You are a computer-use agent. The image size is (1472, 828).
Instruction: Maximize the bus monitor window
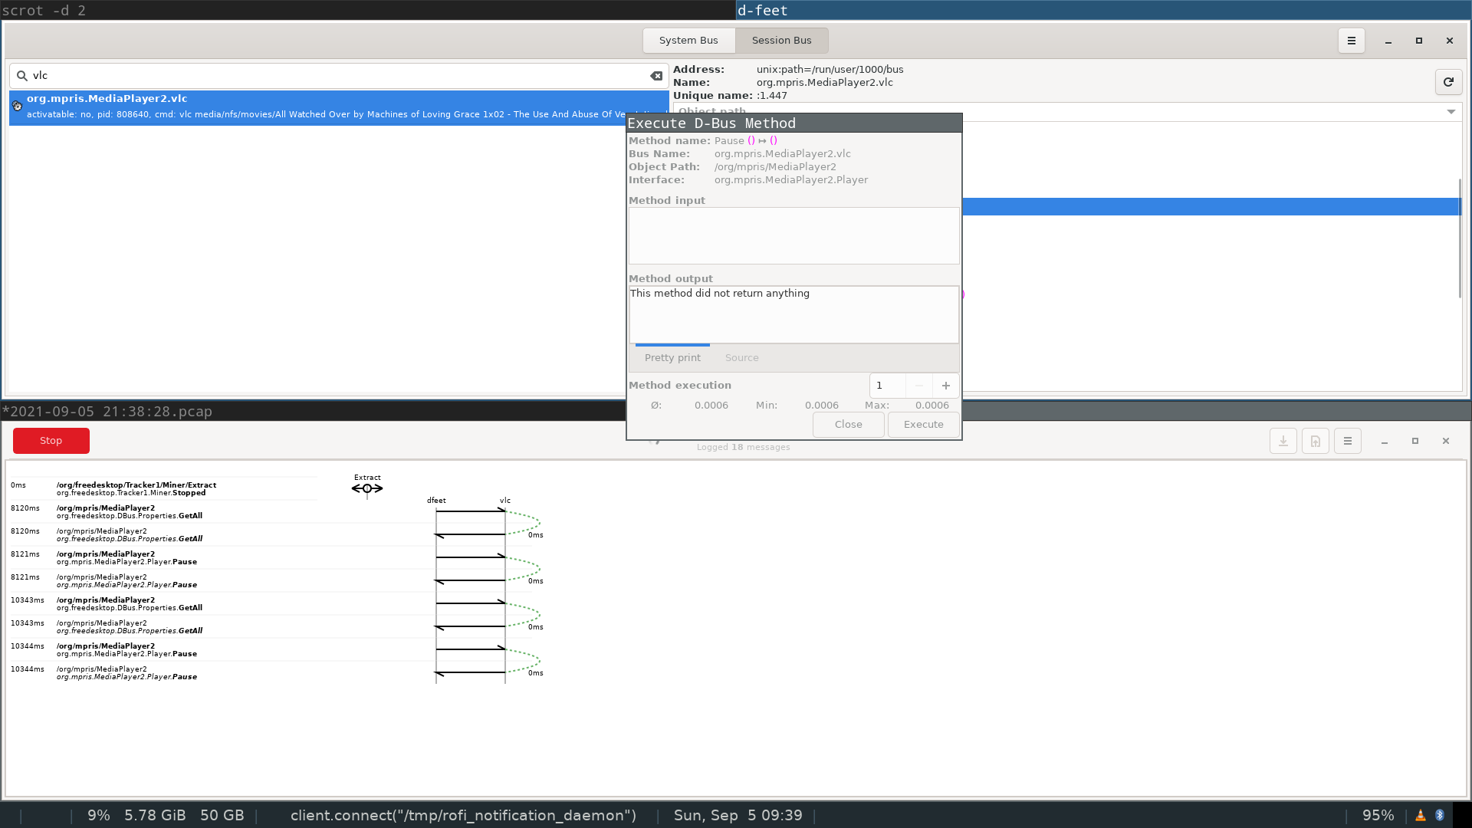tap(1415, 441)
